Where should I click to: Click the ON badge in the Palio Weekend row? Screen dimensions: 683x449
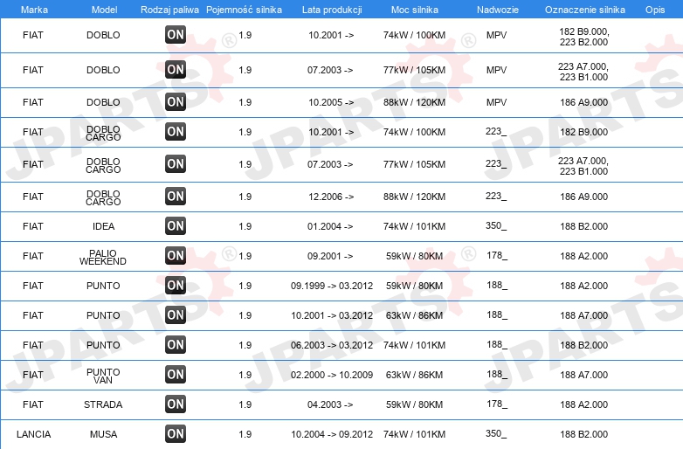176,256
